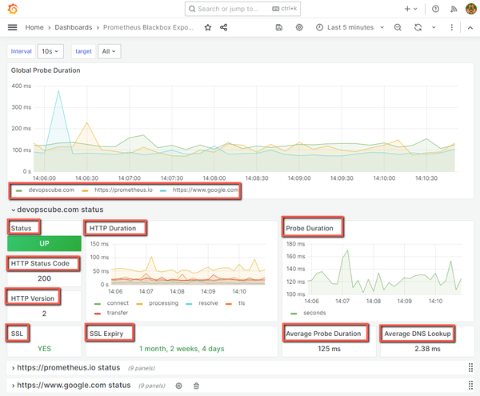Open the target All dropdown
This screenshot has width=480, height=396.
pyautogui.click(x=108, y=51)
